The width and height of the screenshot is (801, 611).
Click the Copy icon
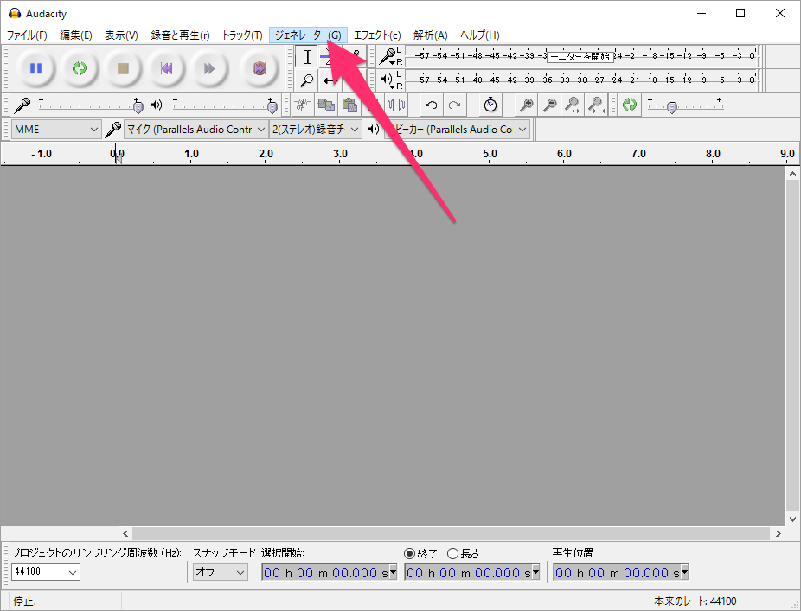pyautogui.click(x=326, y=105)
